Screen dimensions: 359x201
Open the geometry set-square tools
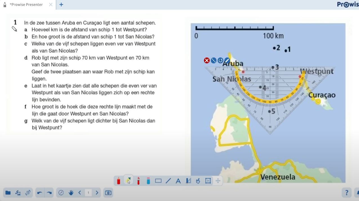[x=188, y=181]
